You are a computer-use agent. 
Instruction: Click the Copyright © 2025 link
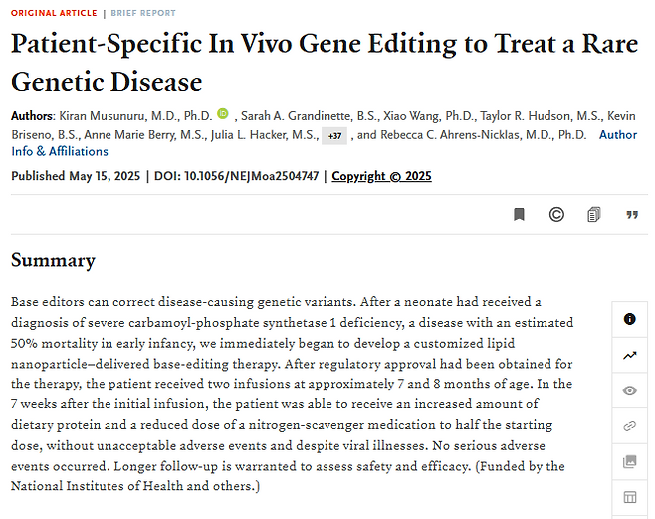pos(381,176)
